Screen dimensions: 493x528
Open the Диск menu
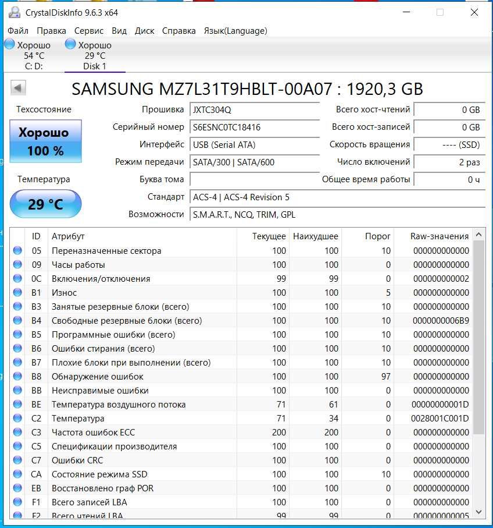click(x=144, y=31)
